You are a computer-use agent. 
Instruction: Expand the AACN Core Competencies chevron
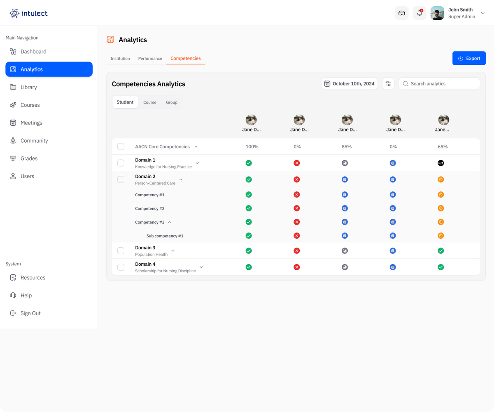tap(196, 147)
